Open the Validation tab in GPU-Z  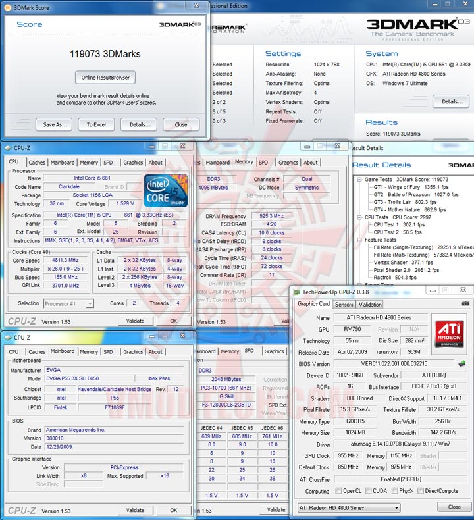point(370,305)
